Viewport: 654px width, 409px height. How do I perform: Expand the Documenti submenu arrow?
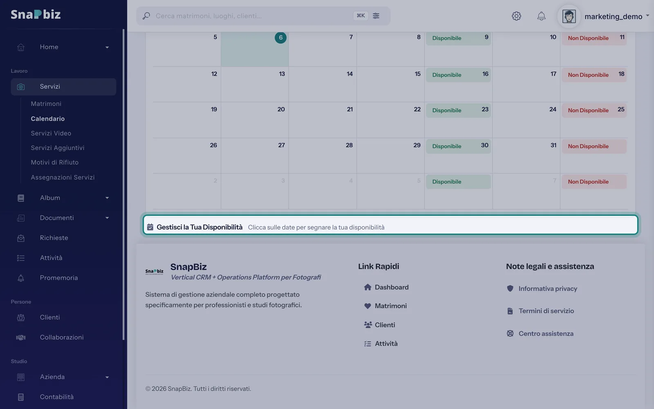pyautogui.click(x=107, y=218)
